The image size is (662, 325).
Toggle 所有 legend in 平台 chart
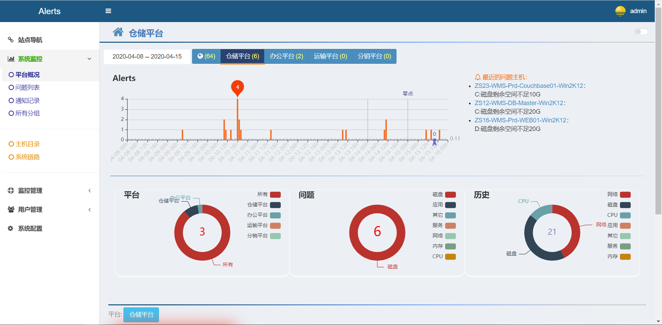click(269, 195)
